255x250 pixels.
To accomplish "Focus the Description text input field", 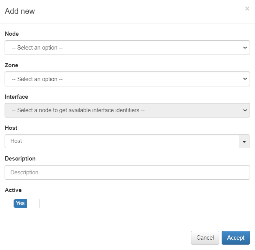I will click(127, 172).
